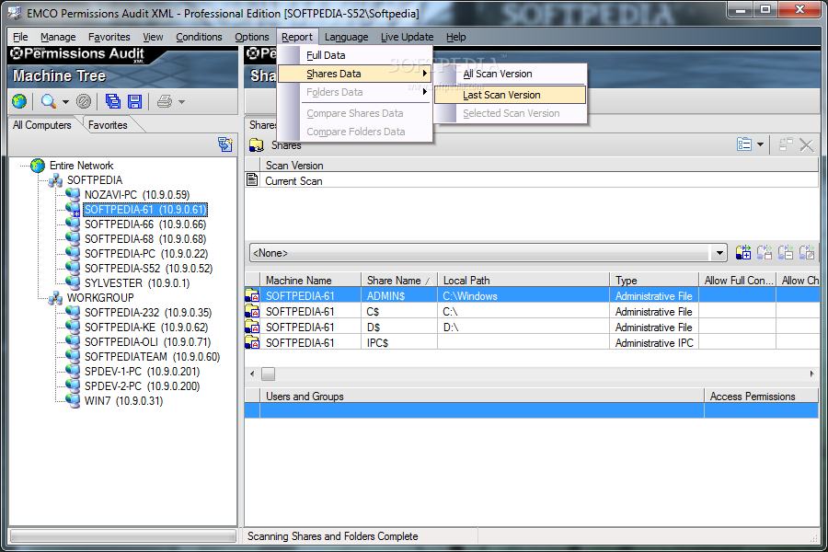Select SOFTPEDIA-KE (10.9.0.62) in the tree

[146, 328]
